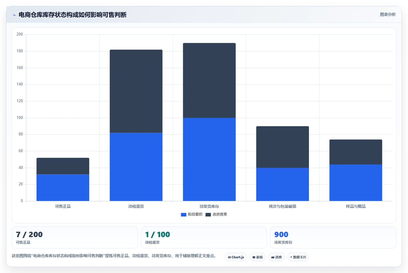Click the 待检退货 x-axis label

pos(136,206)
